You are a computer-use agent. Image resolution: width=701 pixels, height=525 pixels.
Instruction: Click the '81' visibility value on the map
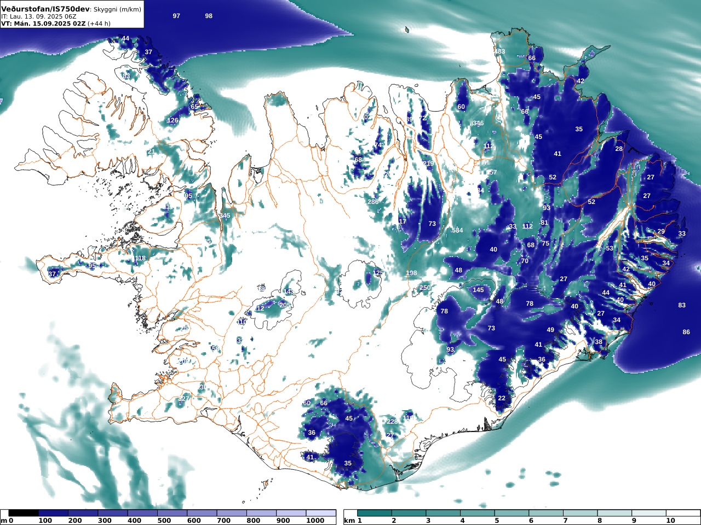[544, 223]
